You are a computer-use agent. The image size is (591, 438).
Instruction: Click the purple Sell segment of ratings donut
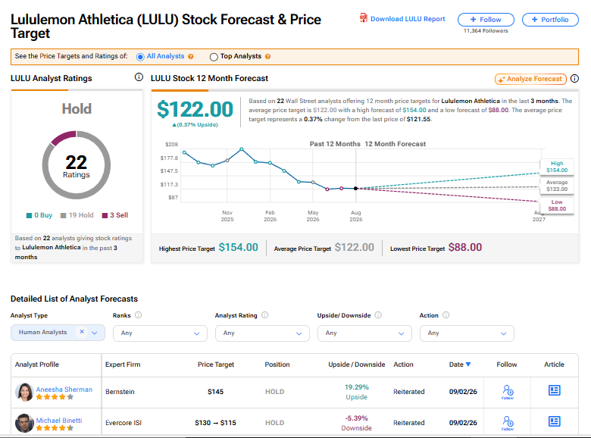[x=63, y=138]
